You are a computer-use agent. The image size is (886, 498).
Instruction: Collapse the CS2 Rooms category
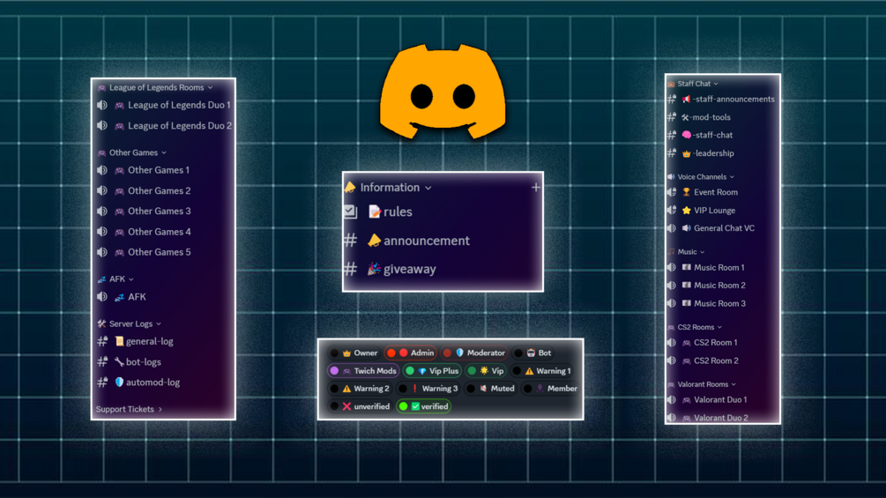[695, 327]
